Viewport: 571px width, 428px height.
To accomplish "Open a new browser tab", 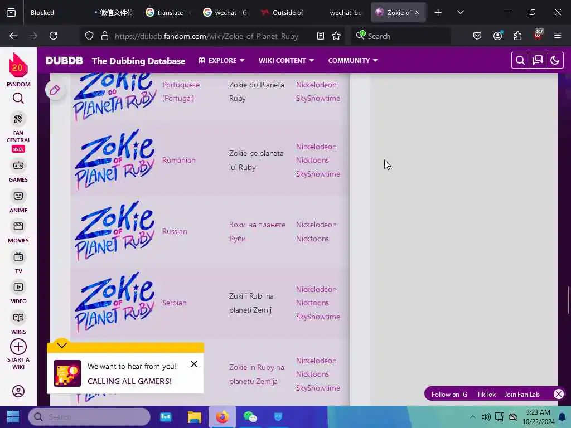I will 438,13.
